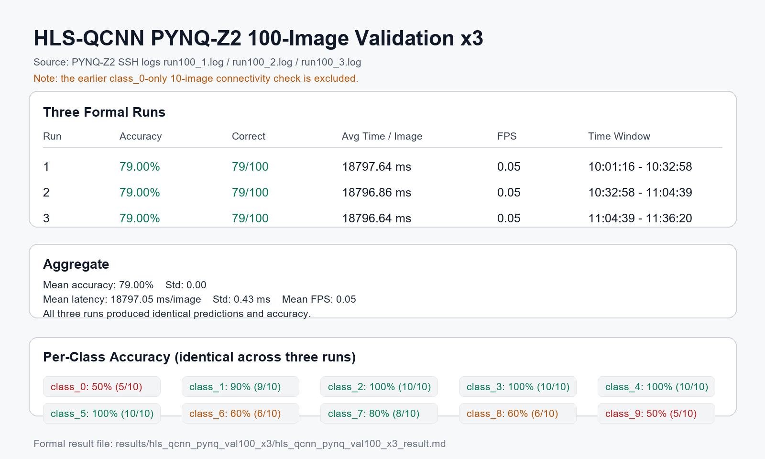This screenshot has width=765, height=459.
Task: Click the FPS column header
Action: 507,136
